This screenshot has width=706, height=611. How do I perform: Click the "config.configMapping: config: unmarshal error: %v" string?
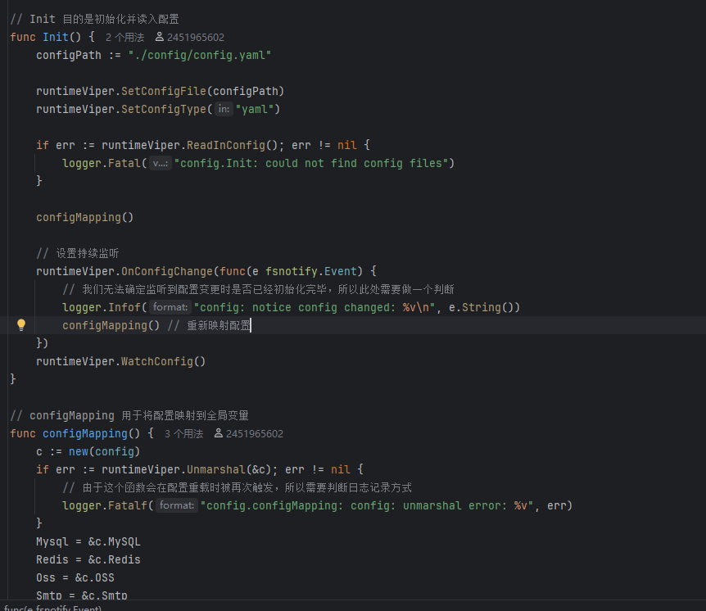(367, 505)
